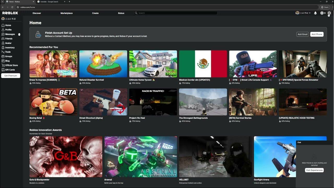The width and height of the screenshot is (334, 188).
Task: Click the lock icon in account setup banner
Action: coord(38,34)
